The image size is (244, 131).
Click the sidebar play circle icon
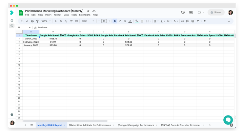(x=12, y=26)
